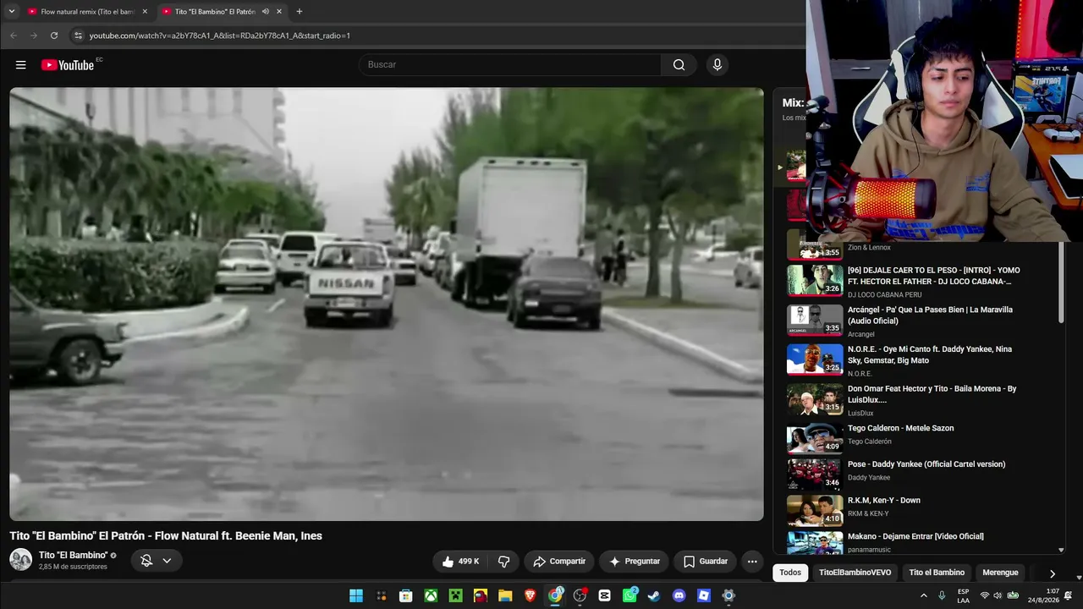Open the Compartir share dialog

[x=559, y=561]
